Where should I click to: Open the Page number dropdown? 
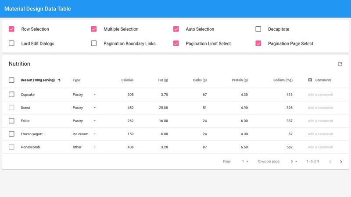(245, 162)
